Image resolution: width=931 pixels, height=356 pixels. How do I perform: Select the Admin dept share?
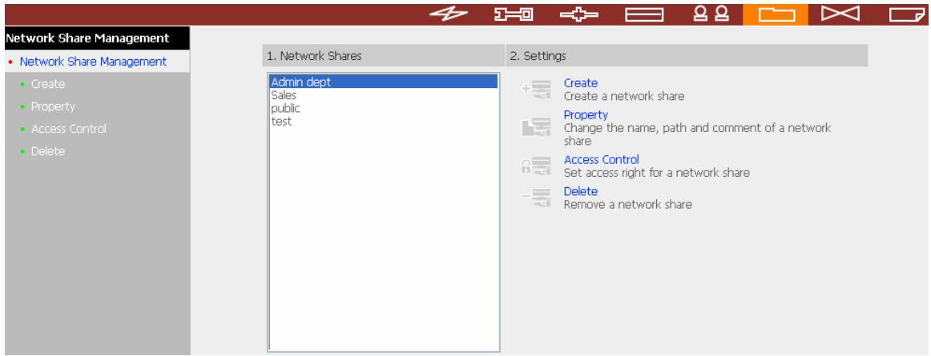384,82
